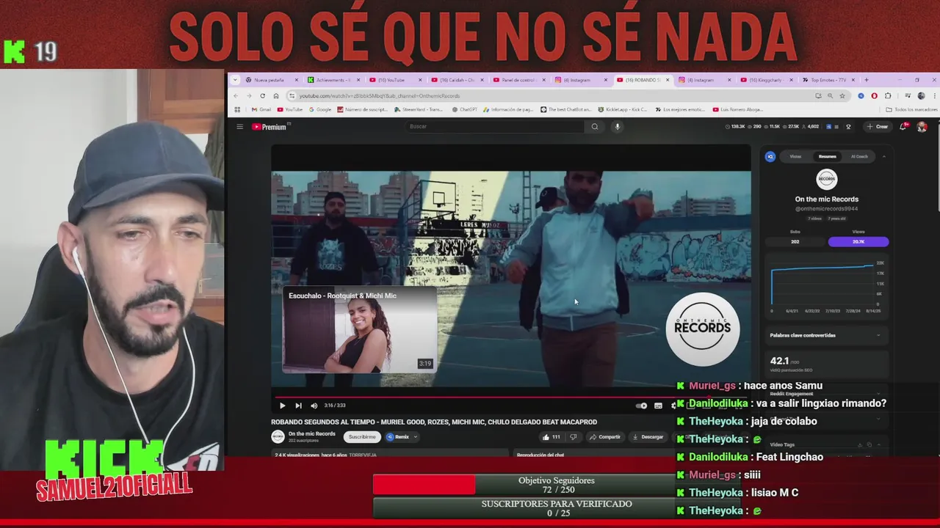The width and height of the screenshot is (940, 528).
Task: Play the paused YouTube video
Action: (x=282, y=406)
